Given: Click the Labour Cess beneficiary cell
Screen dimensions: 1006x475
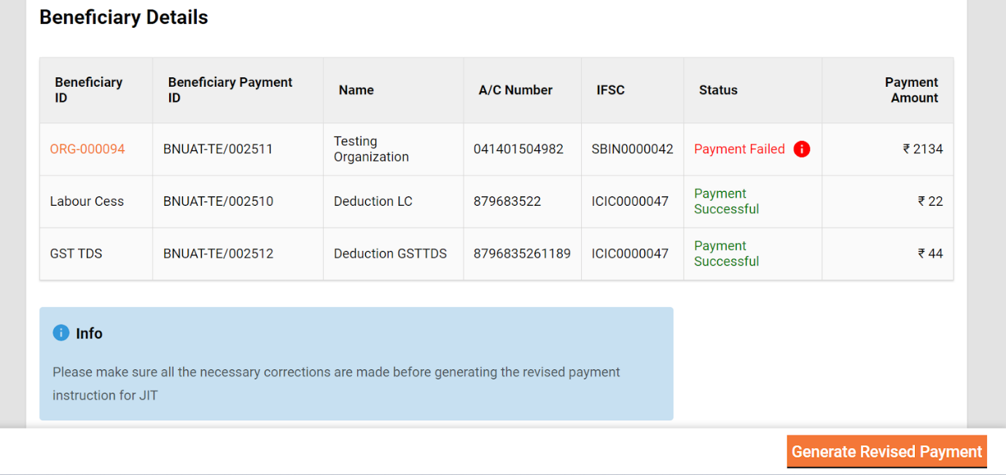Looking at the screenshot, I should click(87, 201).
